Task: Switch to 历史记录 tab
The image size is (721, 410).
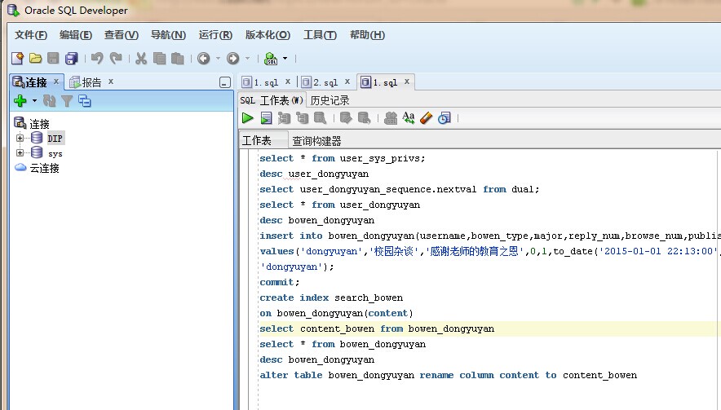Action: coord(330,100)
